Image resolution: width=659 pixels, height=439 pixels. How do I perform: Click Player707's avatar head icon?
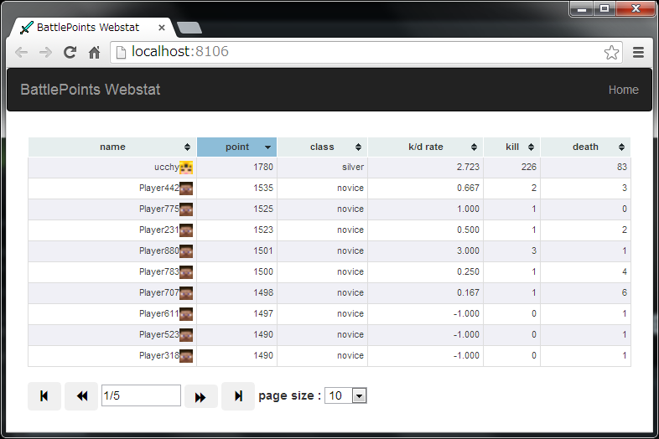186,293
